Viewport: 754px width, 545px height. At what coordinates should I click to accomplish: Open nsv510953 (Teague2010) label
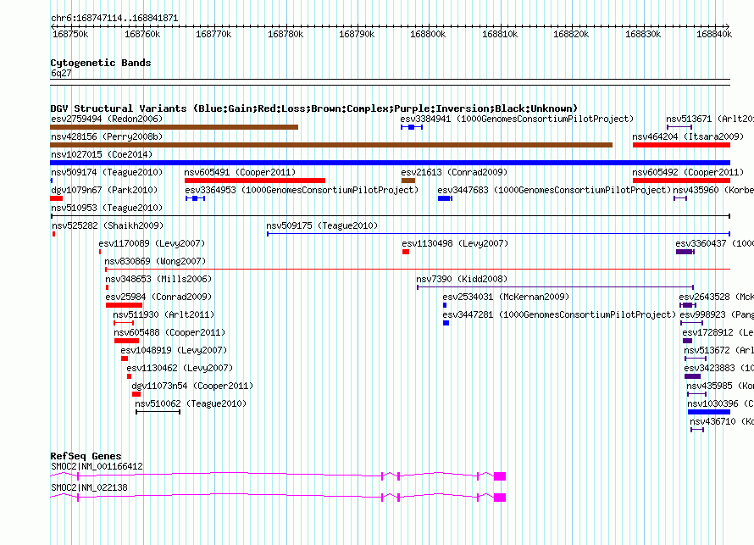(107, 208)
